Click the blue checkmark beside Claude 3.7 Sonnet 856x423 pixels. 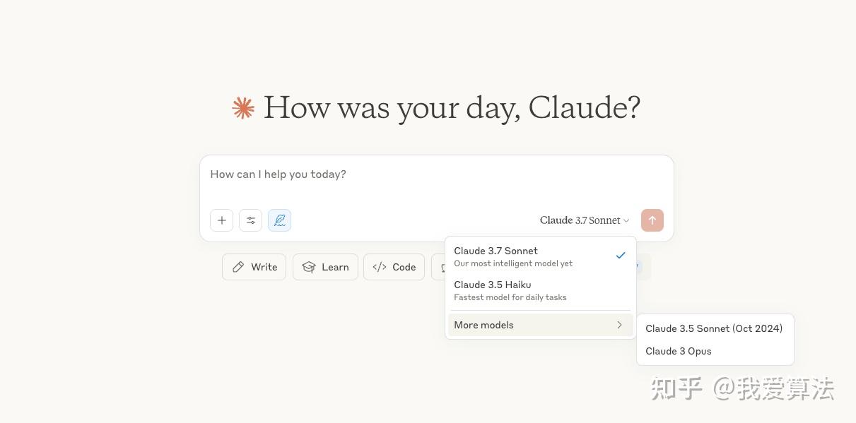[x=620, y=256]
